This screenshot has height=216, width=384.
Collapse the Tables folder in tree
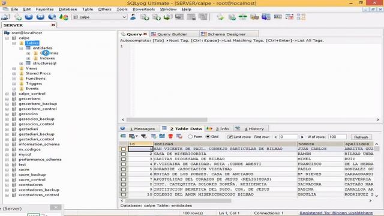[14, 43]
